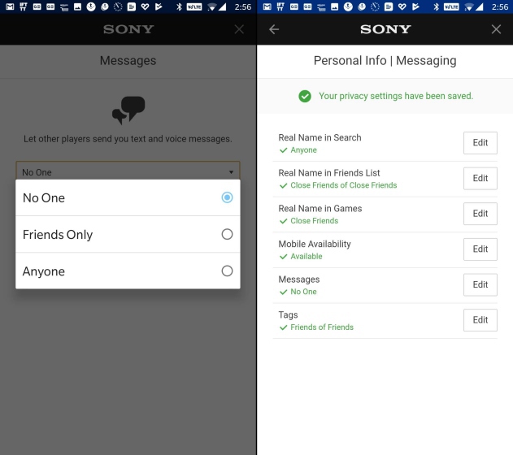Edit the Messages privacy setting

[x=480, y=284]
